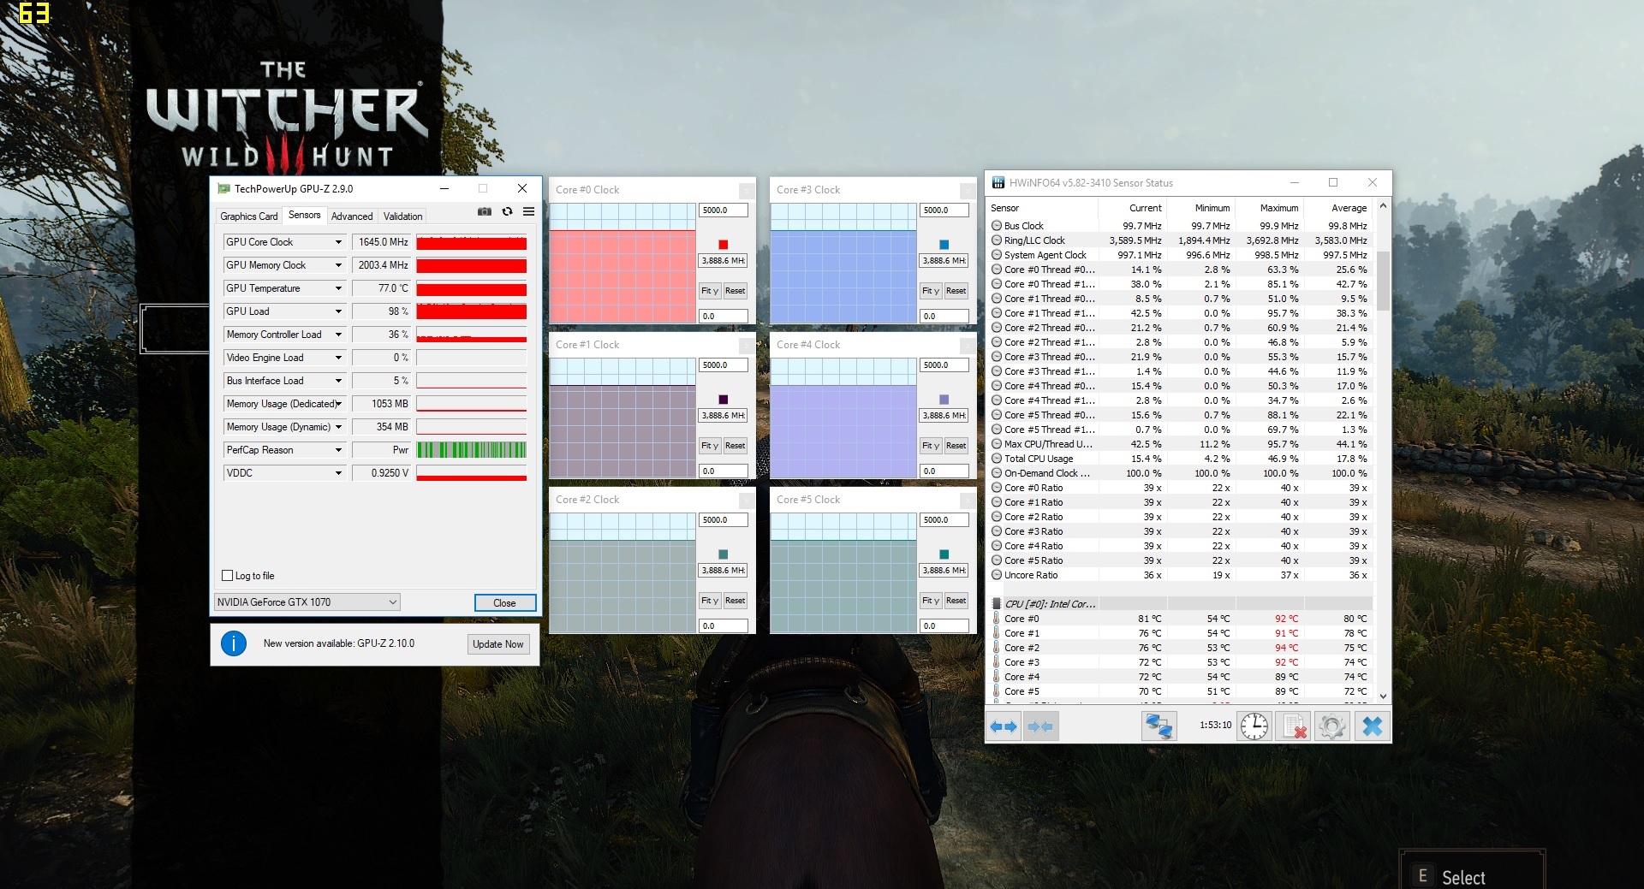Click the Total CPU Usage sensor icon
This screenshot has height=889, width=1644.
click(x=997, y=459)
